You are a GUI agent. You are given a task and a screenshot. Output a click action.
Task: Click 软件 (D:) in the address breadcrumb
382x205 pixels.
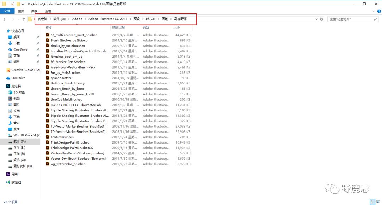pyautogui.click(x=59, y=19)
